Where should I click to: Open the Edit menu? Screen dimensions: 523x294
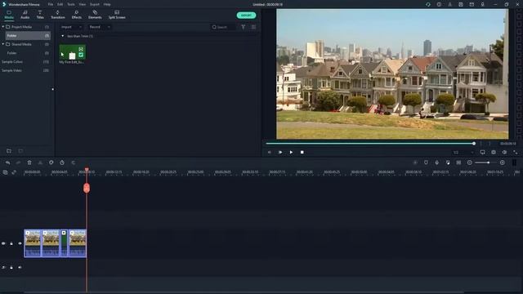pyautogui.click(x=60, y=4)
